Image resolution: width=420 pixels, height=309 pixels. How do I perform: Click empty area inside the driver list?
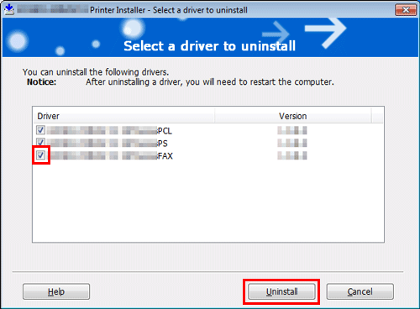tap(208, 202)
